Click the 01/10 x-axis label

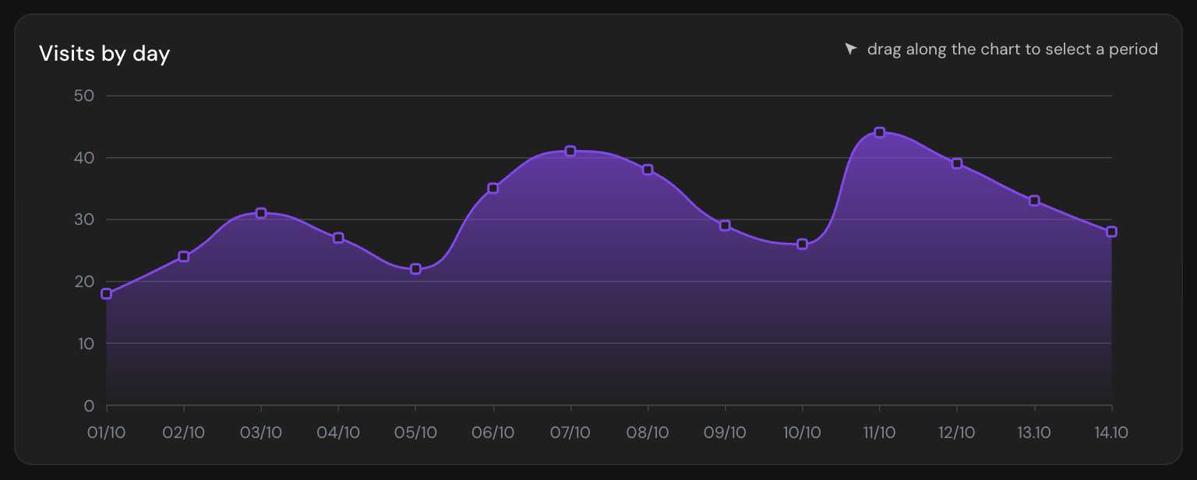click(x=107, y=433)
